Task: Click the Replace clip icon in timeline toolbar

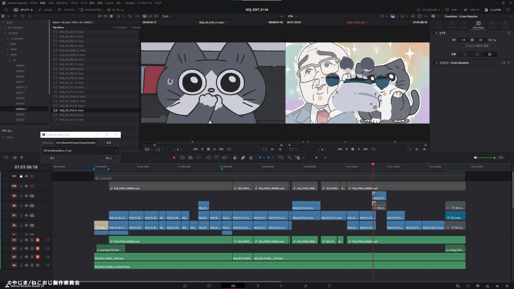Action: click(x=224, y=158)
